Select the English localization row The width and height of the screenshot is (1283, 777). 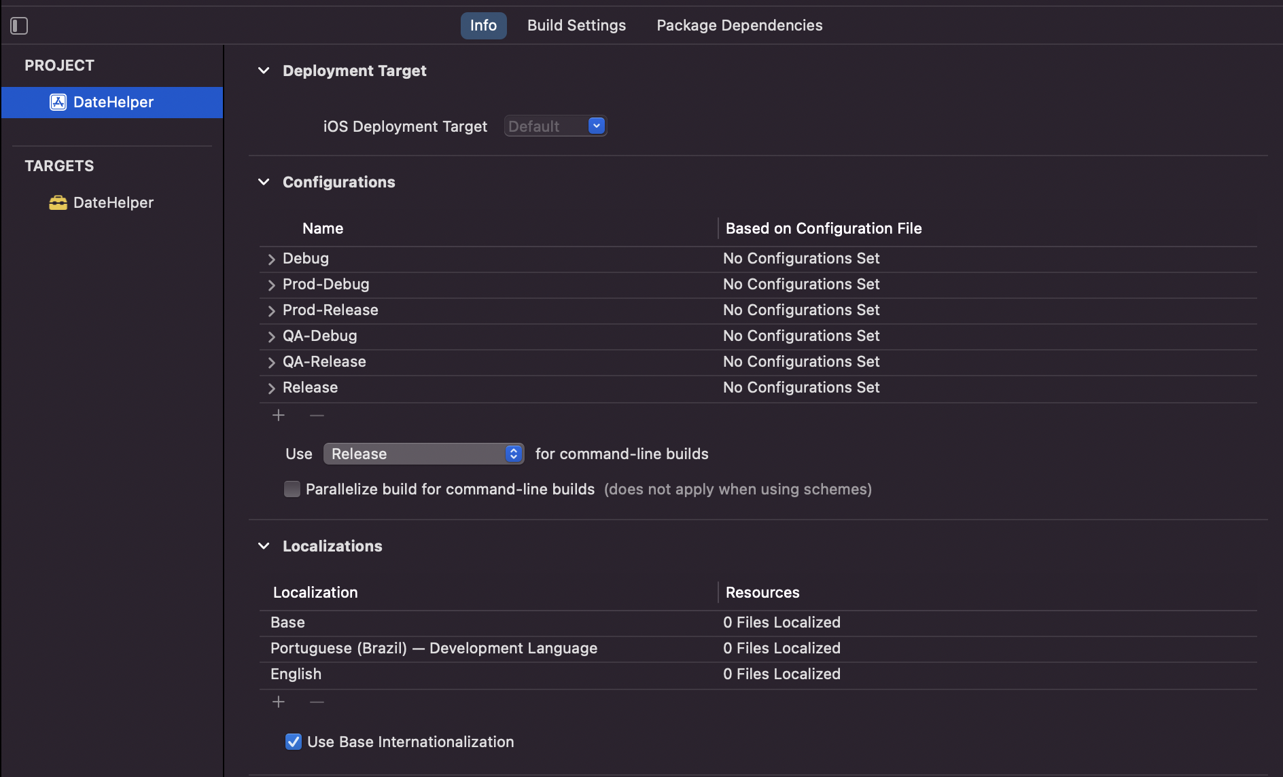click(x=758, y=674)
